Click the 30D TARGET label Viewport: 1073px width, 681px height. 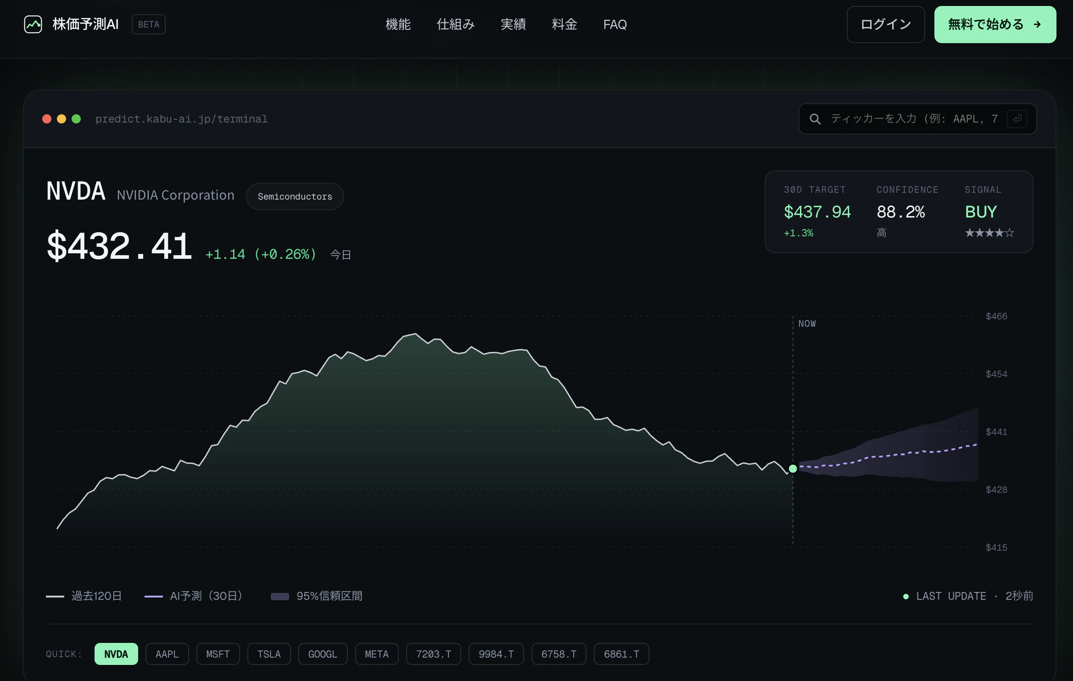click(815, 190)
